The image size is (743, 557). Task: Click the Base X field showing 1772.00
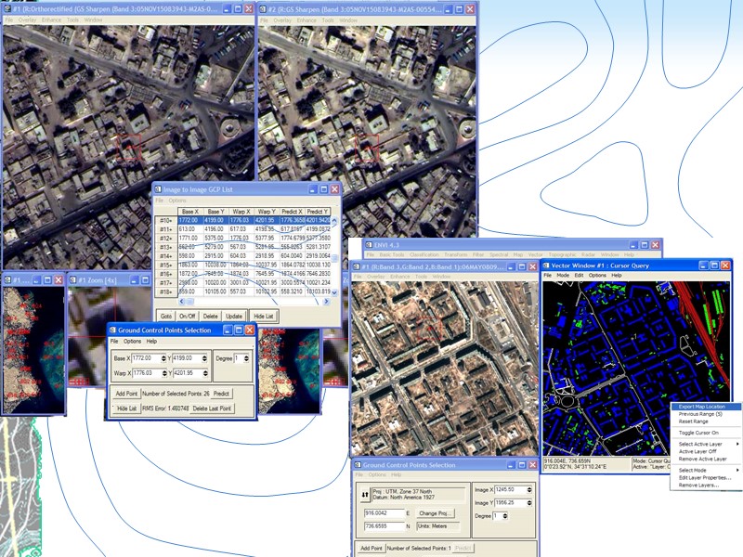(146, 358)
